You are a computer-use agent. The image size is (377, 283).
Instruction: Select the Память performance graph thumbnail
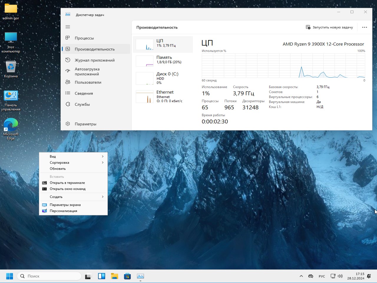[145, 61]
